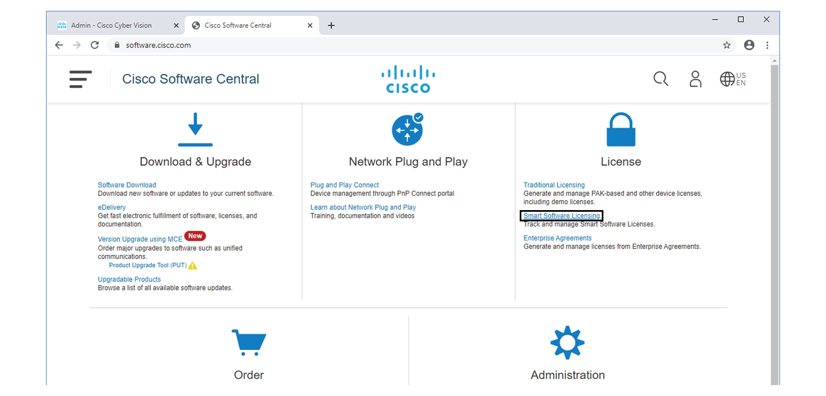
Task: Click the Administration heading
Action: click(568, 375)
